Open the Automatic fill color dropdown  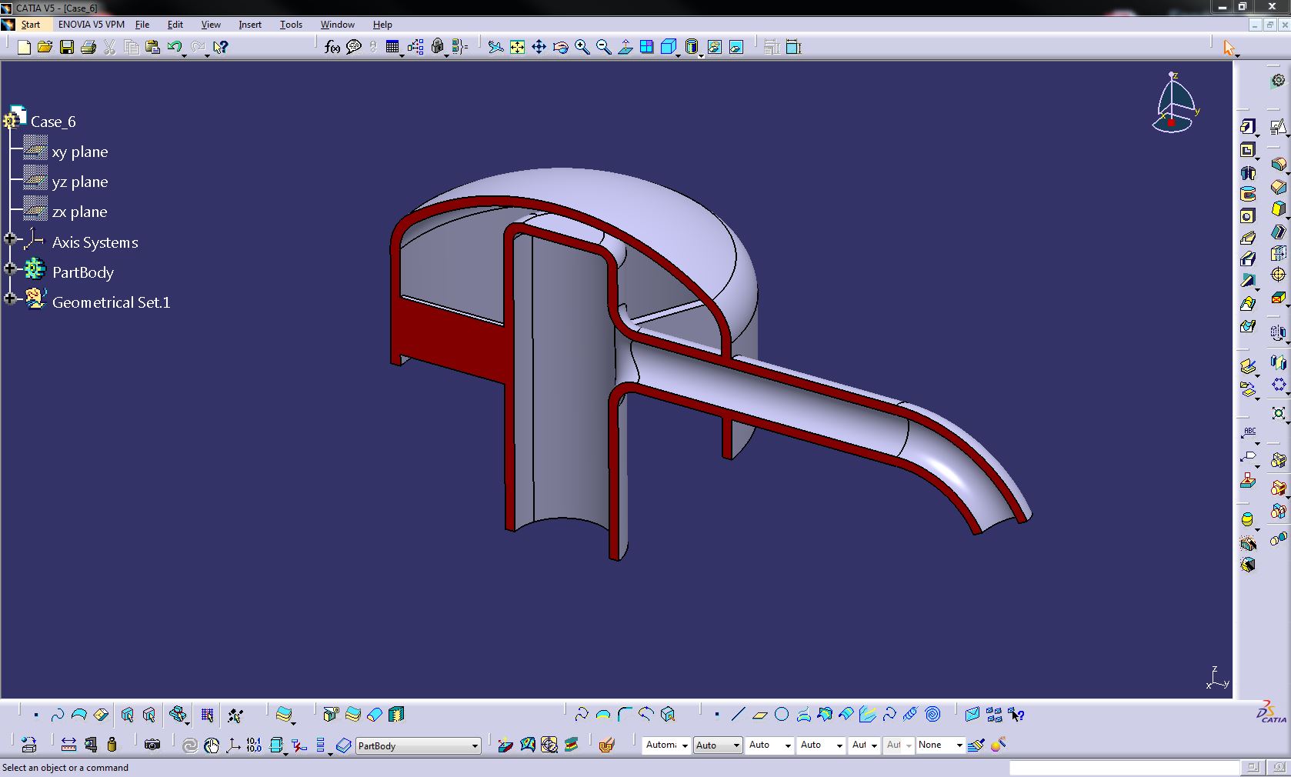coord(666,745)
